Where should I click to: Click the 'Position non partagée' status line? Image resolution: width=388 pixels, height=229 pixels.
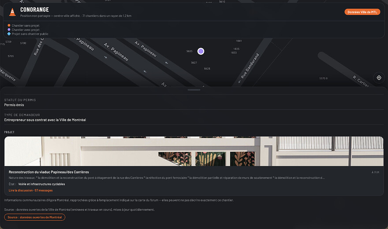click(76, 16)
